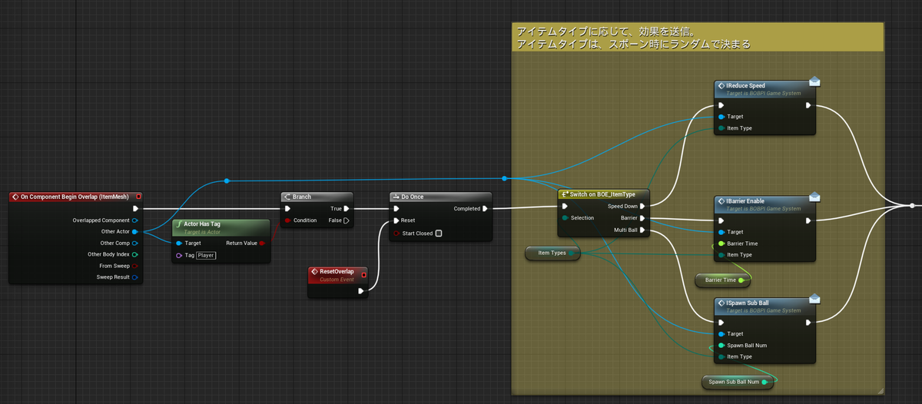
Task: Click the Sweep Result output pin
Action: 135,277
